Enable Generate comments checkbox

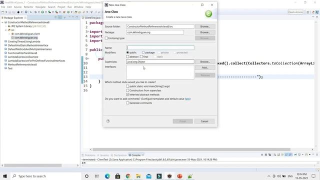tap(127, 103)
